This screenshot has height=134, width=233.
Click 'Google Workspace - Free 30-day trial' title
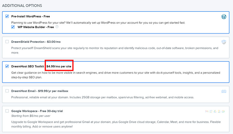(x=37, y=111)
